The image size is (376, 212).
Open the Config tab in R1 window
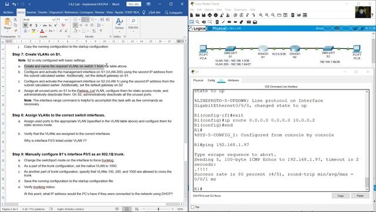(211, 81)
